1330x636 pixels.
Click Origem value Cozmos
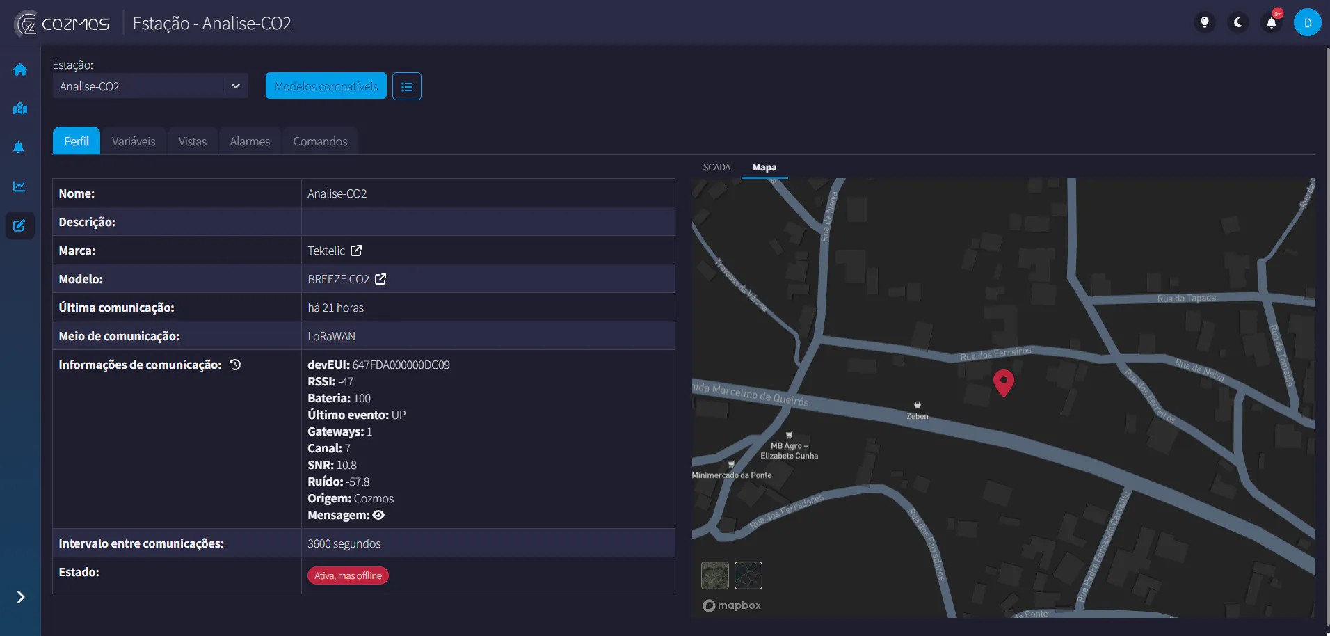(374, 498)
